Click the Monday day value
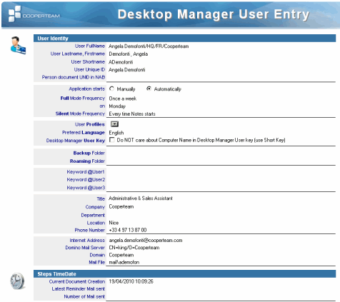Viewport: 340px width, 302px height. [117, 106]
